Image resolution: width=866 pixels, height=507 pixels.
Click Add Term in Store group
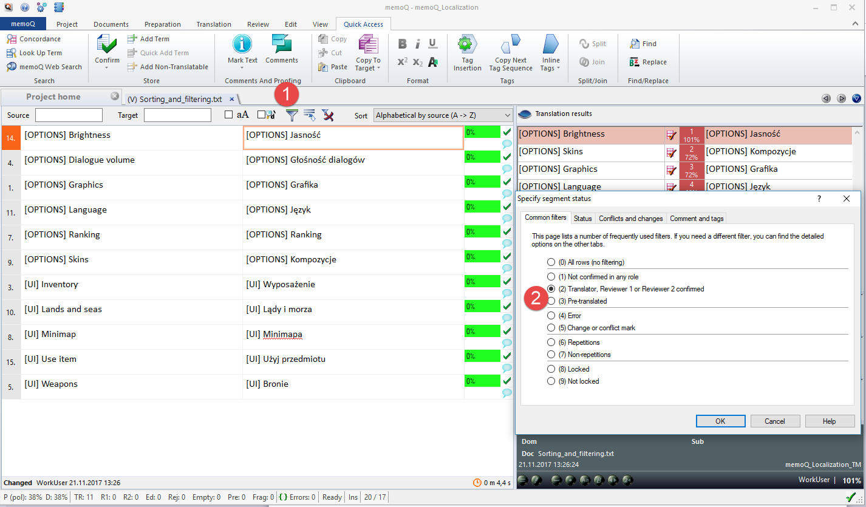click(x=148, y=39)
